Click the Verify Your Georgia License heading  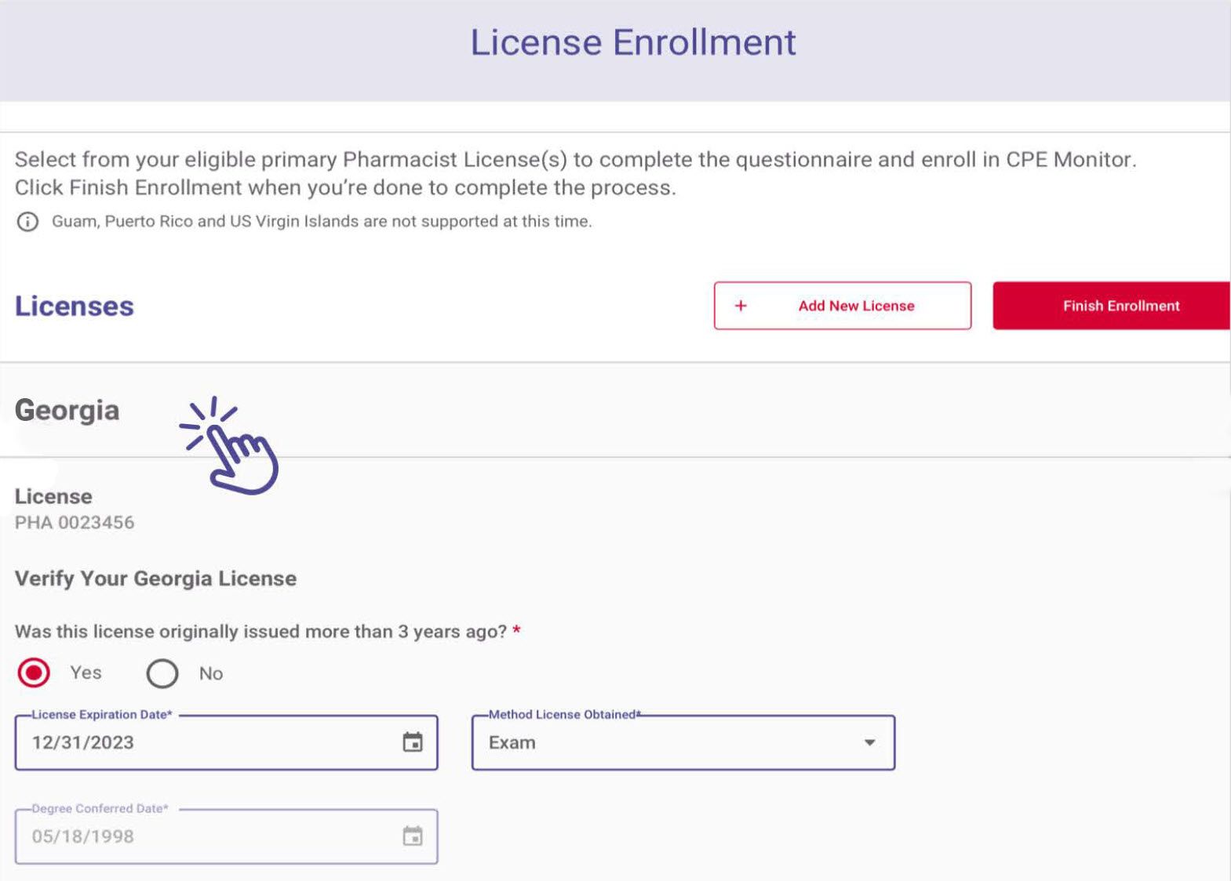[x=155, y=578]
